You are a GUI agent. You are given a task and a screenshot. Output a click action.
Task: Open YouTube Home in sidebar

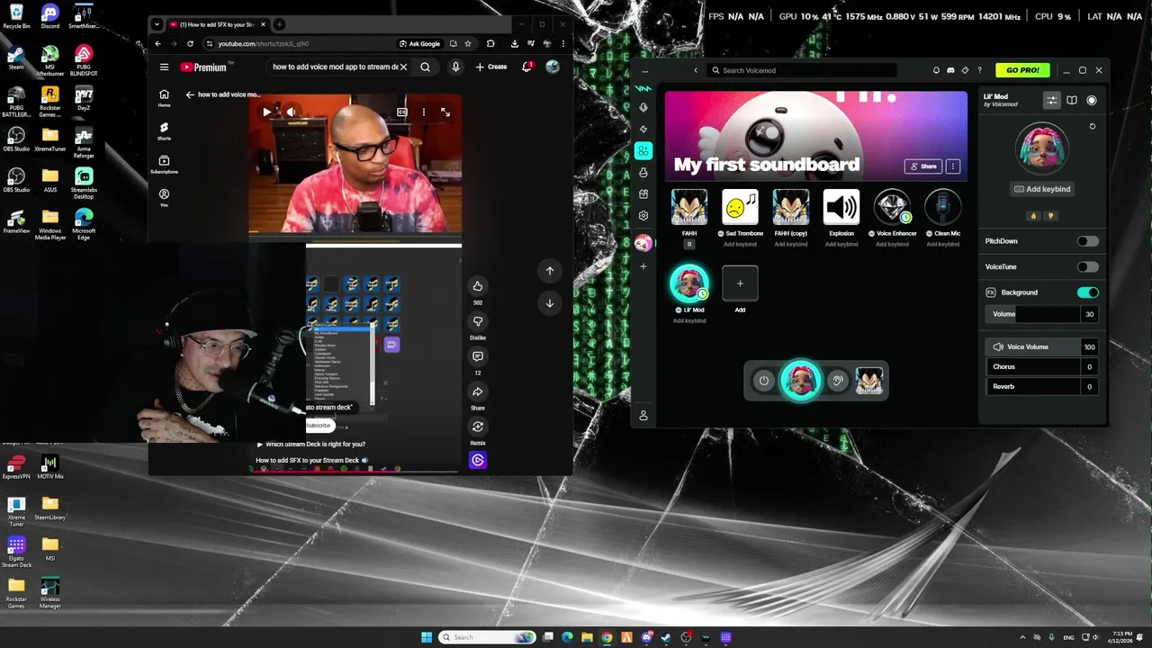tap(164, 97)
